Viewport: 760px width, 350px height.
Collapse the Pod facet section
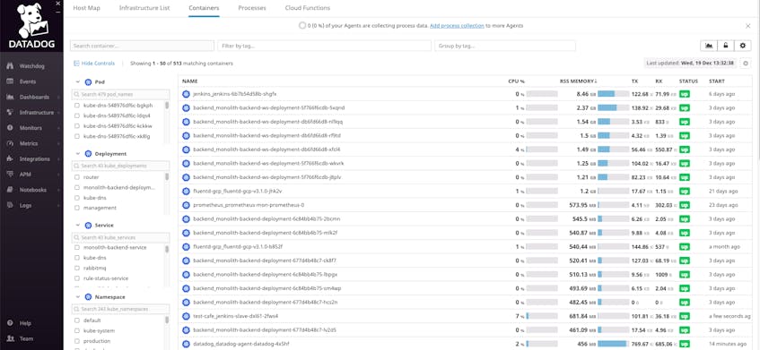(x=77, y=82)
